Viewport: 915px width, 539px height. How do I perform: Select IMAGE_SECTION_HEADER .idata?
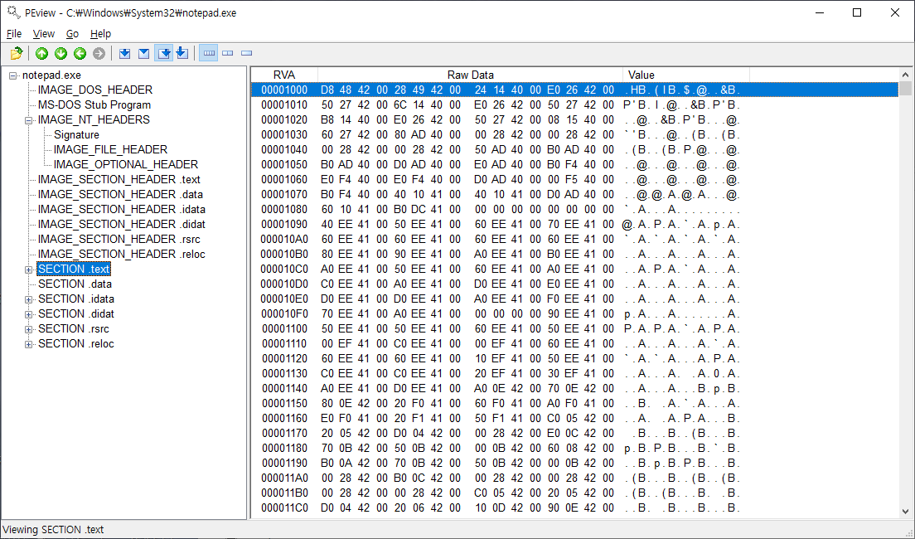pyautogui.click(x=121, y=209)
